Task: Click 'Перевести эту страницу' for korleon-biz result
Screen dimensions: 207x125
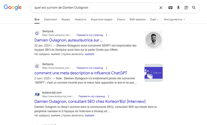Action: click(x=92, y=96)
